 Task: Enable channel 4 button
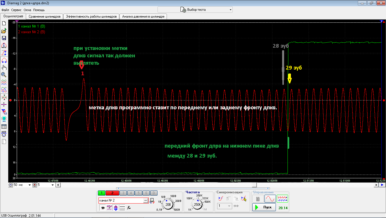pos(131,193)
